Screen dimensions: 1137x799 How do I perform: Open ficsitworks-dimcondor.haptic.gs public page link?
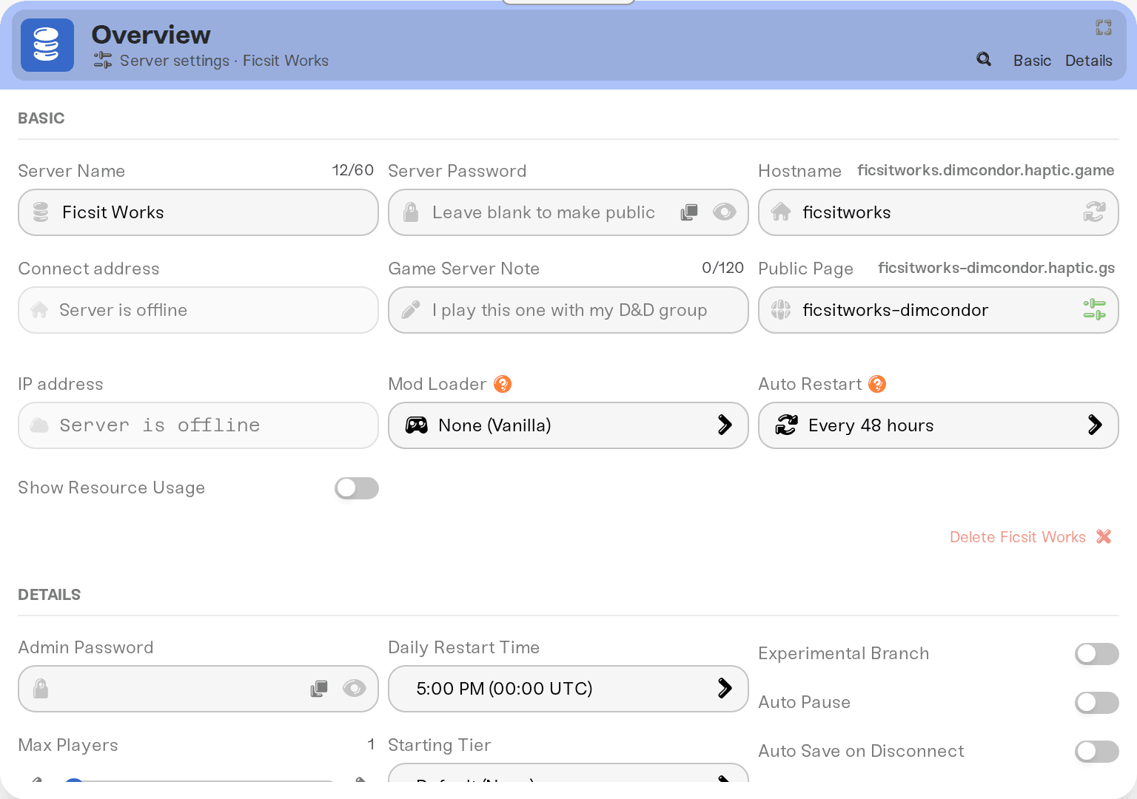996,268
